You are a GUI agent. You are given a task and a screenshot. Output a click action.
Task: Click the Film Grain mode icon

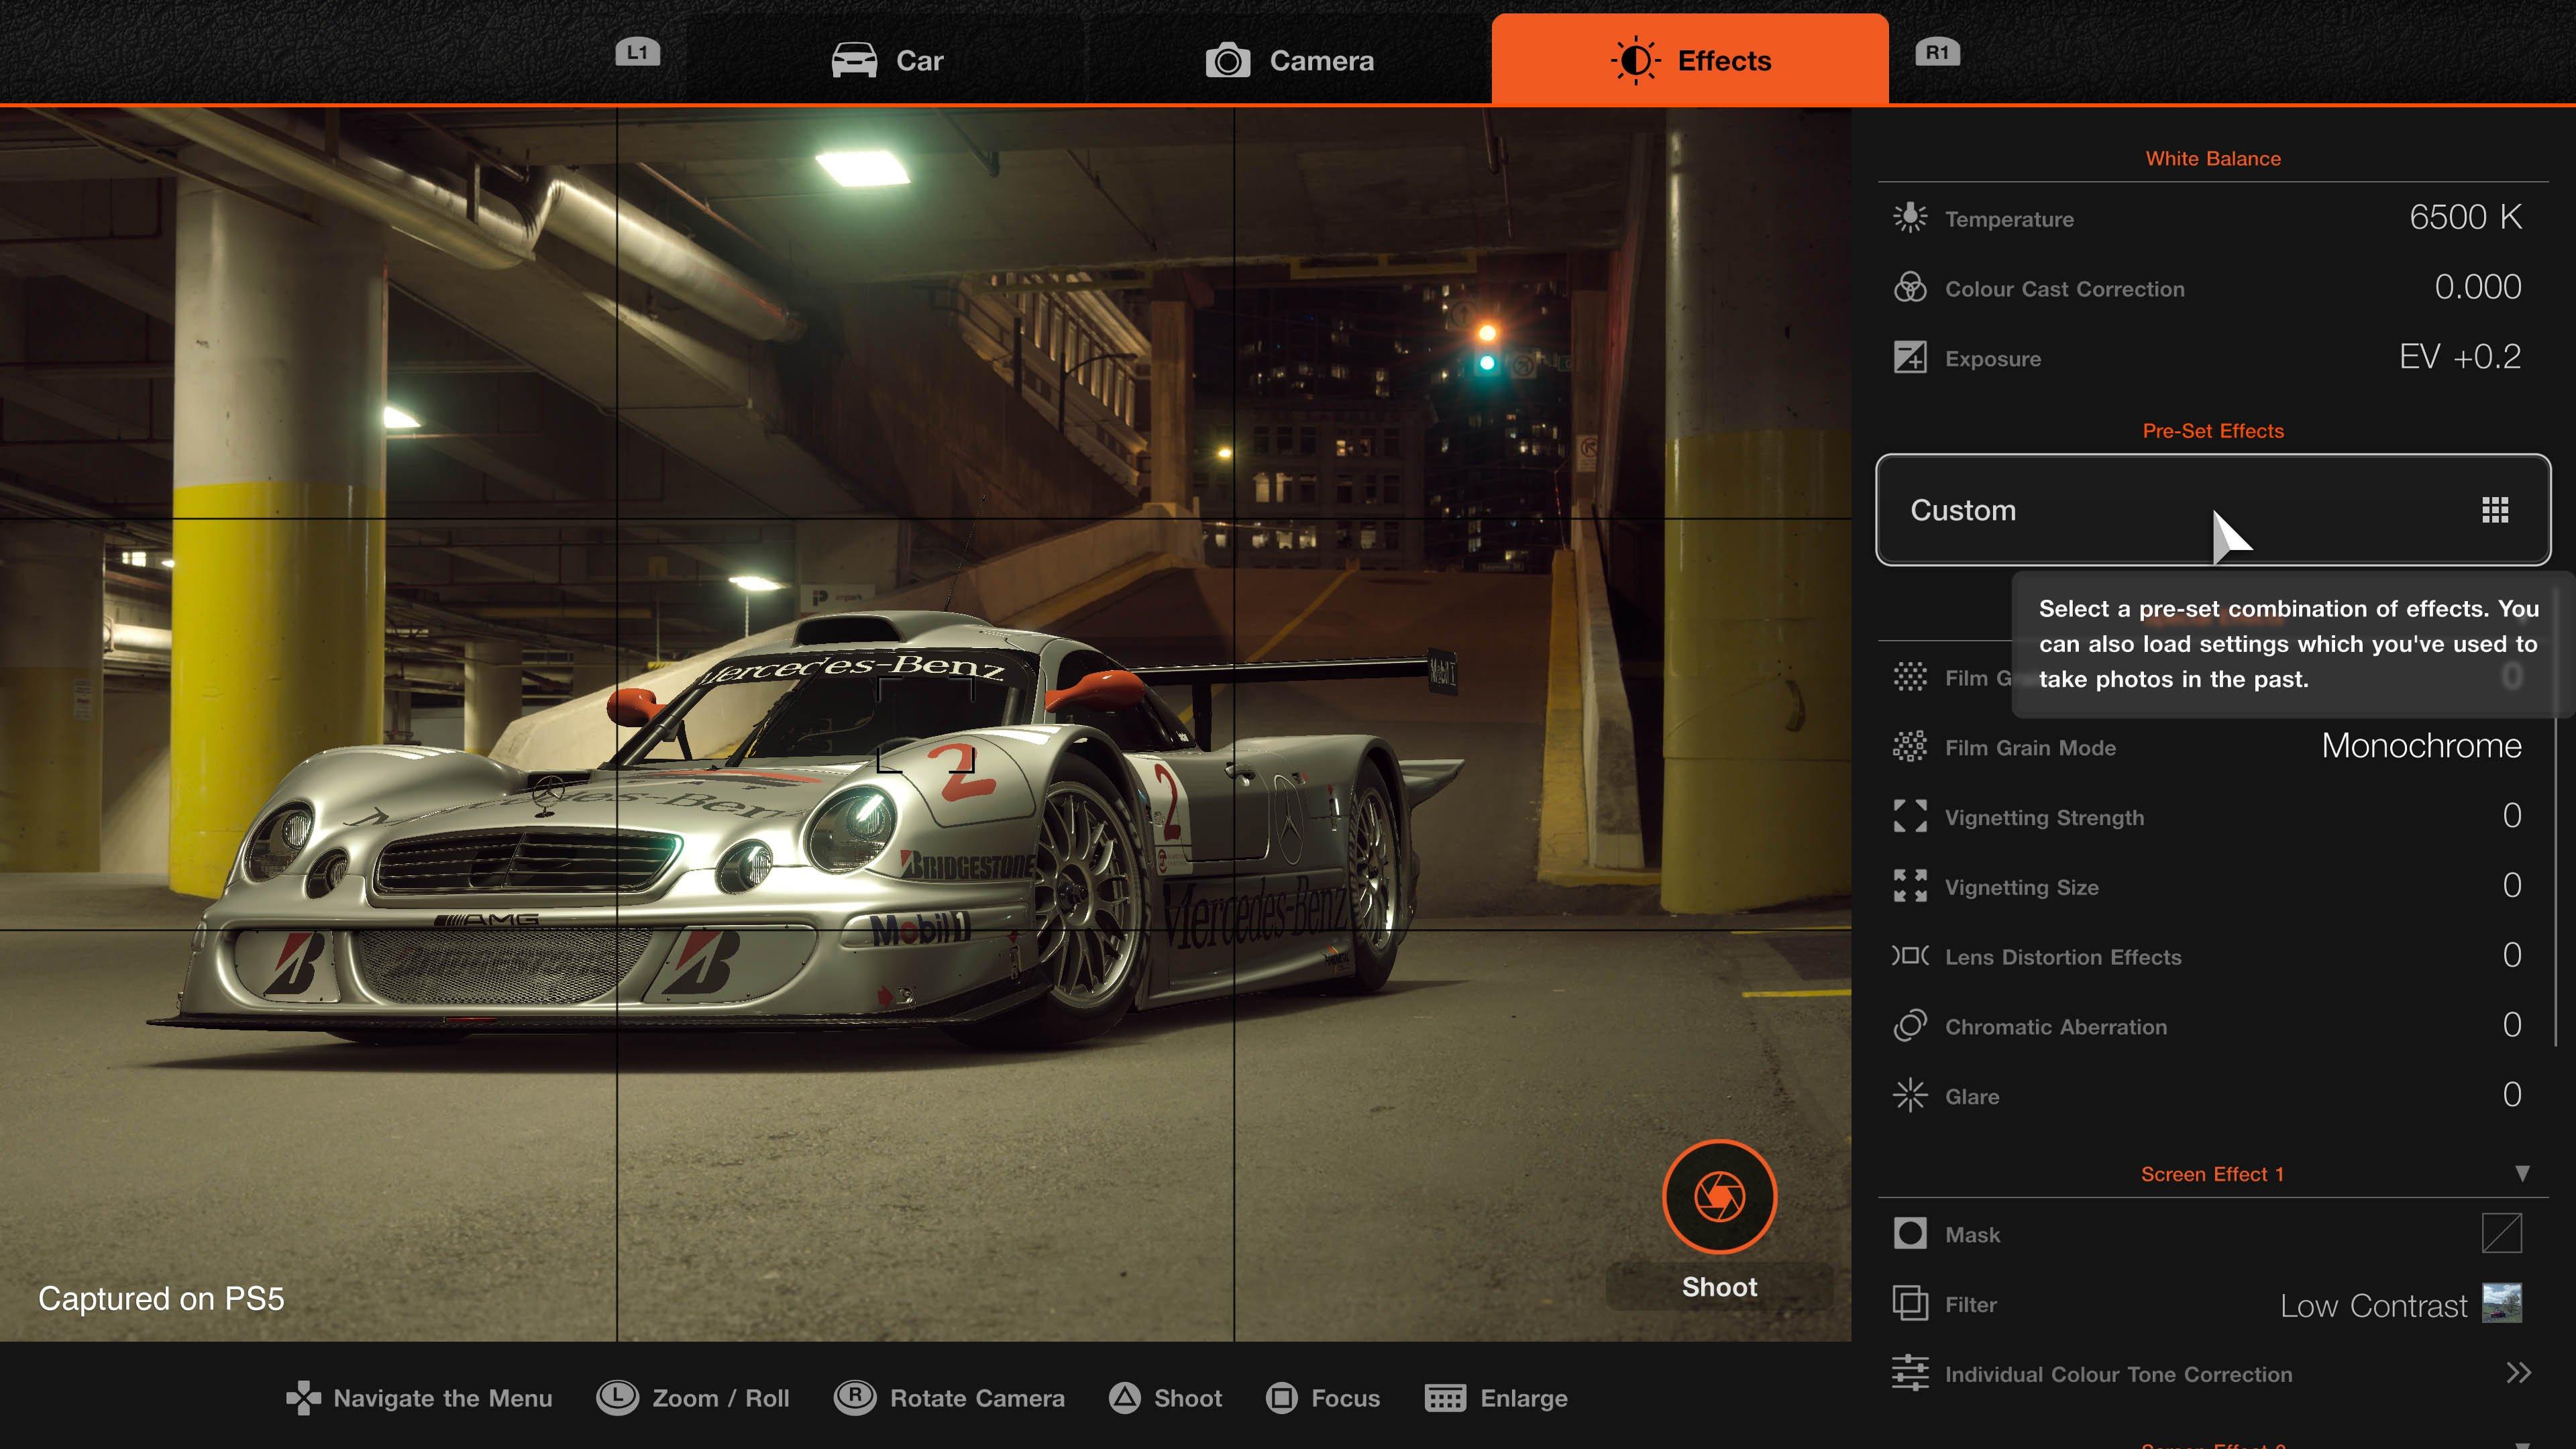coord(1909,745)
